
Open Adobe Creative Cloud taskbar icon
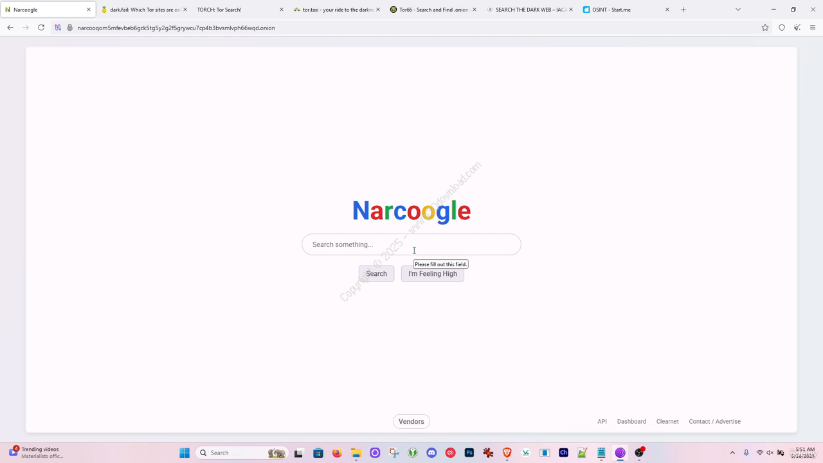(x=450, y=453)
